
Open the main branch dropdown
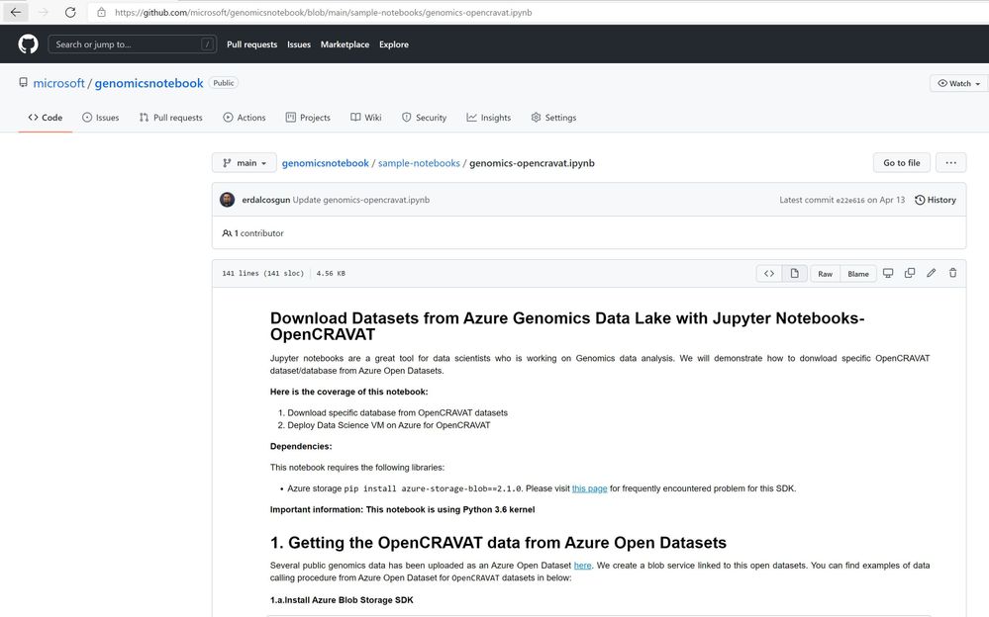click(x=245, y=162)
